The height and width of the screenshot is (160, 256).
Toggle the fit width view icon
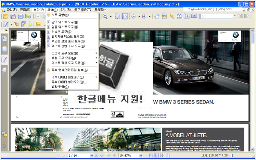coord(125,16)
